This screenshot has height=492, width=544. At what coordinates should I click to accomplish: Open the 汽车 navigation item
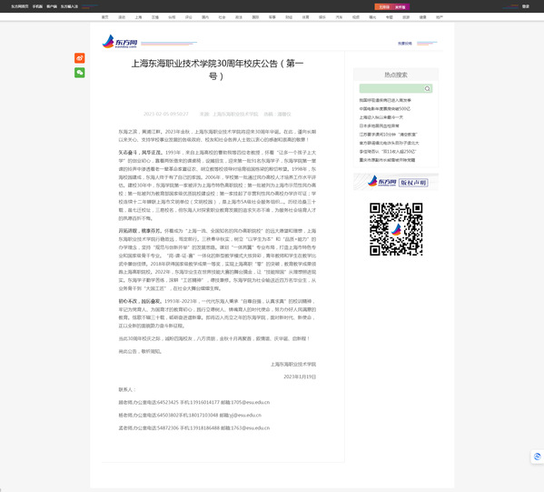[339, 17]
